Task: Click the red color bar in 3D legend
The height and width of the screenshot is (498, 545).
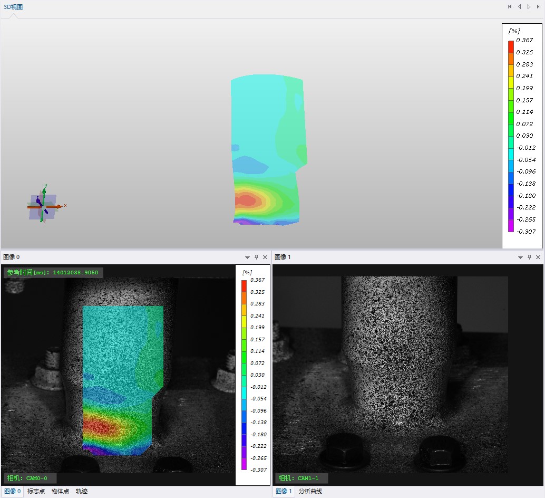Action: pyautogui.click(x=511, y=46)
